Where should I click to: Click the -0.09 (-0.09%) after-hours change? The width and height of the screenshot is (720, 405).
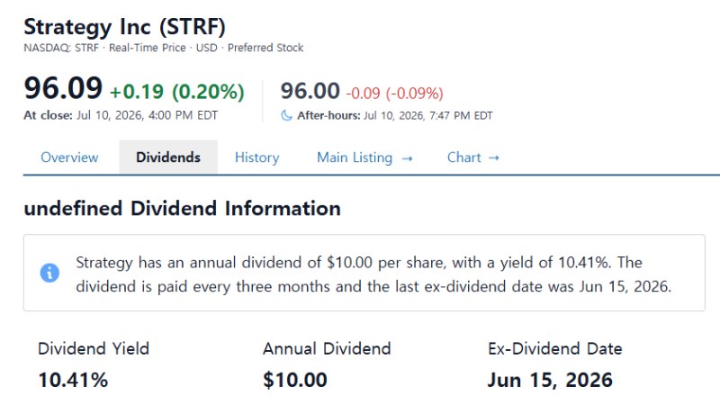pyautogui.click(x=394, y=94)
